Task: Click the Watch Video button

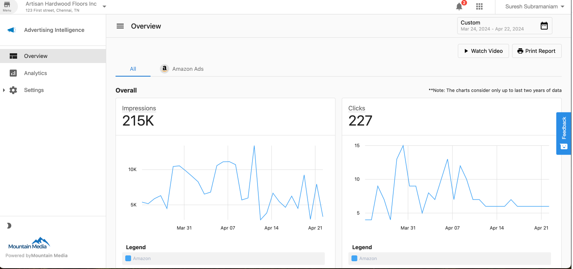Action: point(483,51)
